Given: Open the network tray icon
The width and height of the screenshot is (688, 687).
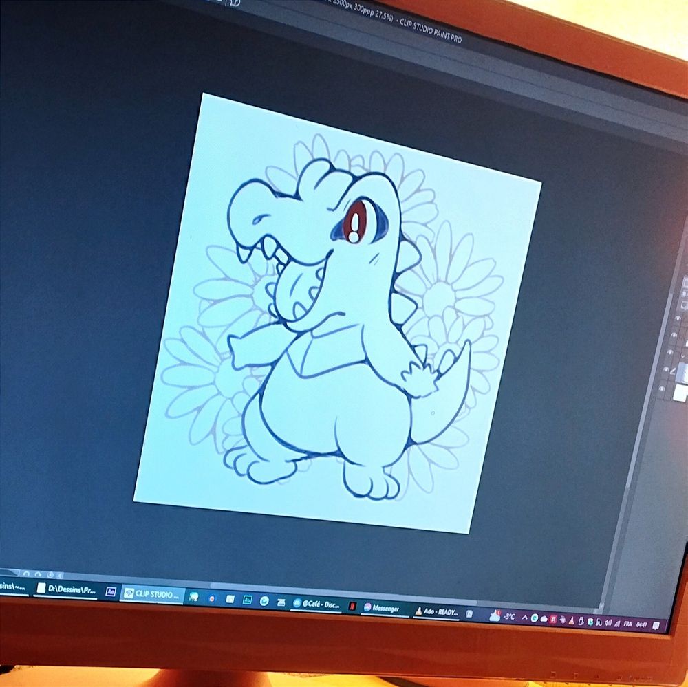Looking at the screenshot, I should [617, 623].
